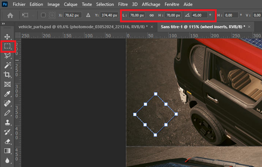Click the rotation angle field showing 45,00
This screenshot has width=262, height=167.
[x=199, y=15]
